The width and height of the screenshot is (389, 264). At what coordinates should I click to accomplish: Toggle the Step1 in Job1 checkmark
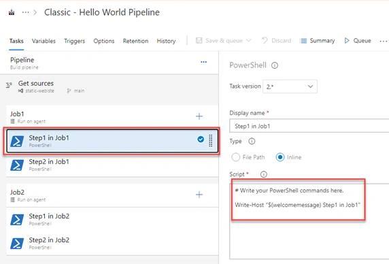201,139
